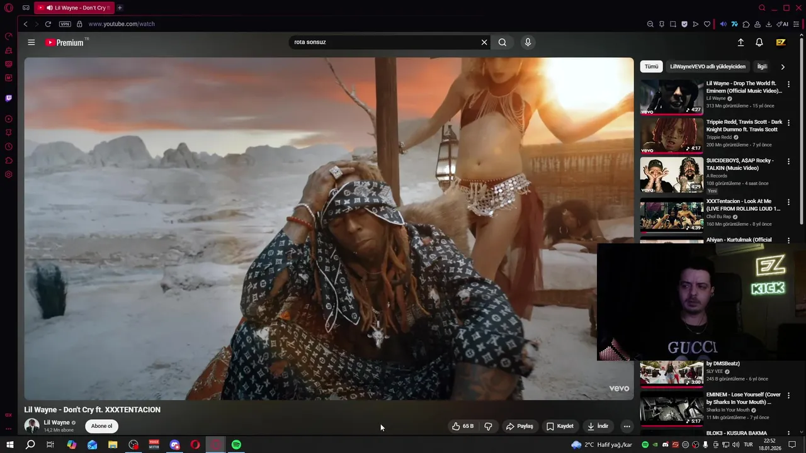The width and height of the screenshot is (806, 453).
Task: Open Windows Start menu
Action: point(9,445)
